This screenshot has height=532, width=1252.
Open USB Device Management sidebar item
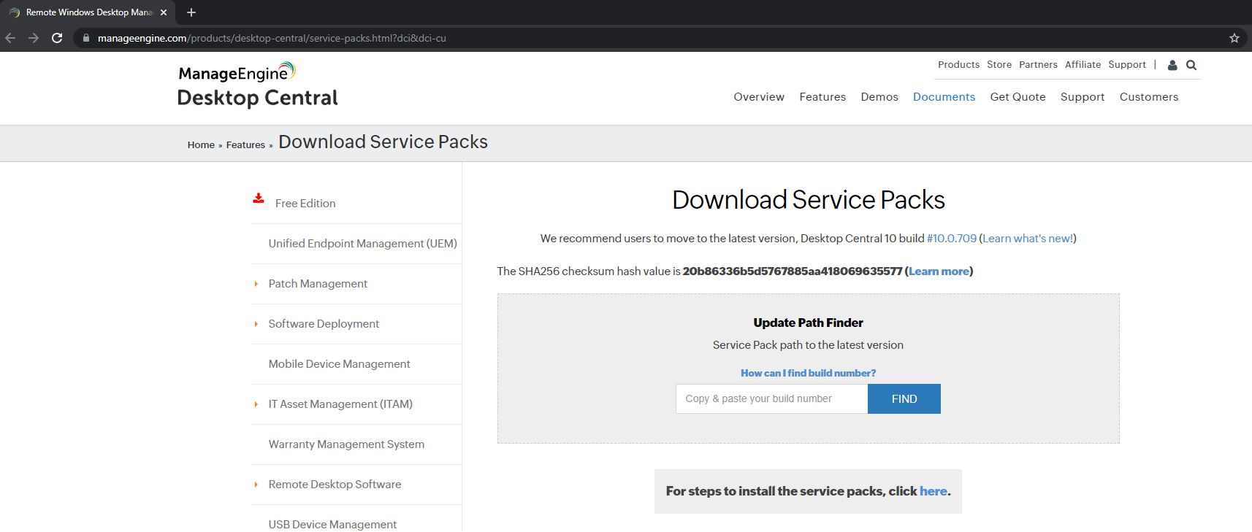click(x=332, y=525)
